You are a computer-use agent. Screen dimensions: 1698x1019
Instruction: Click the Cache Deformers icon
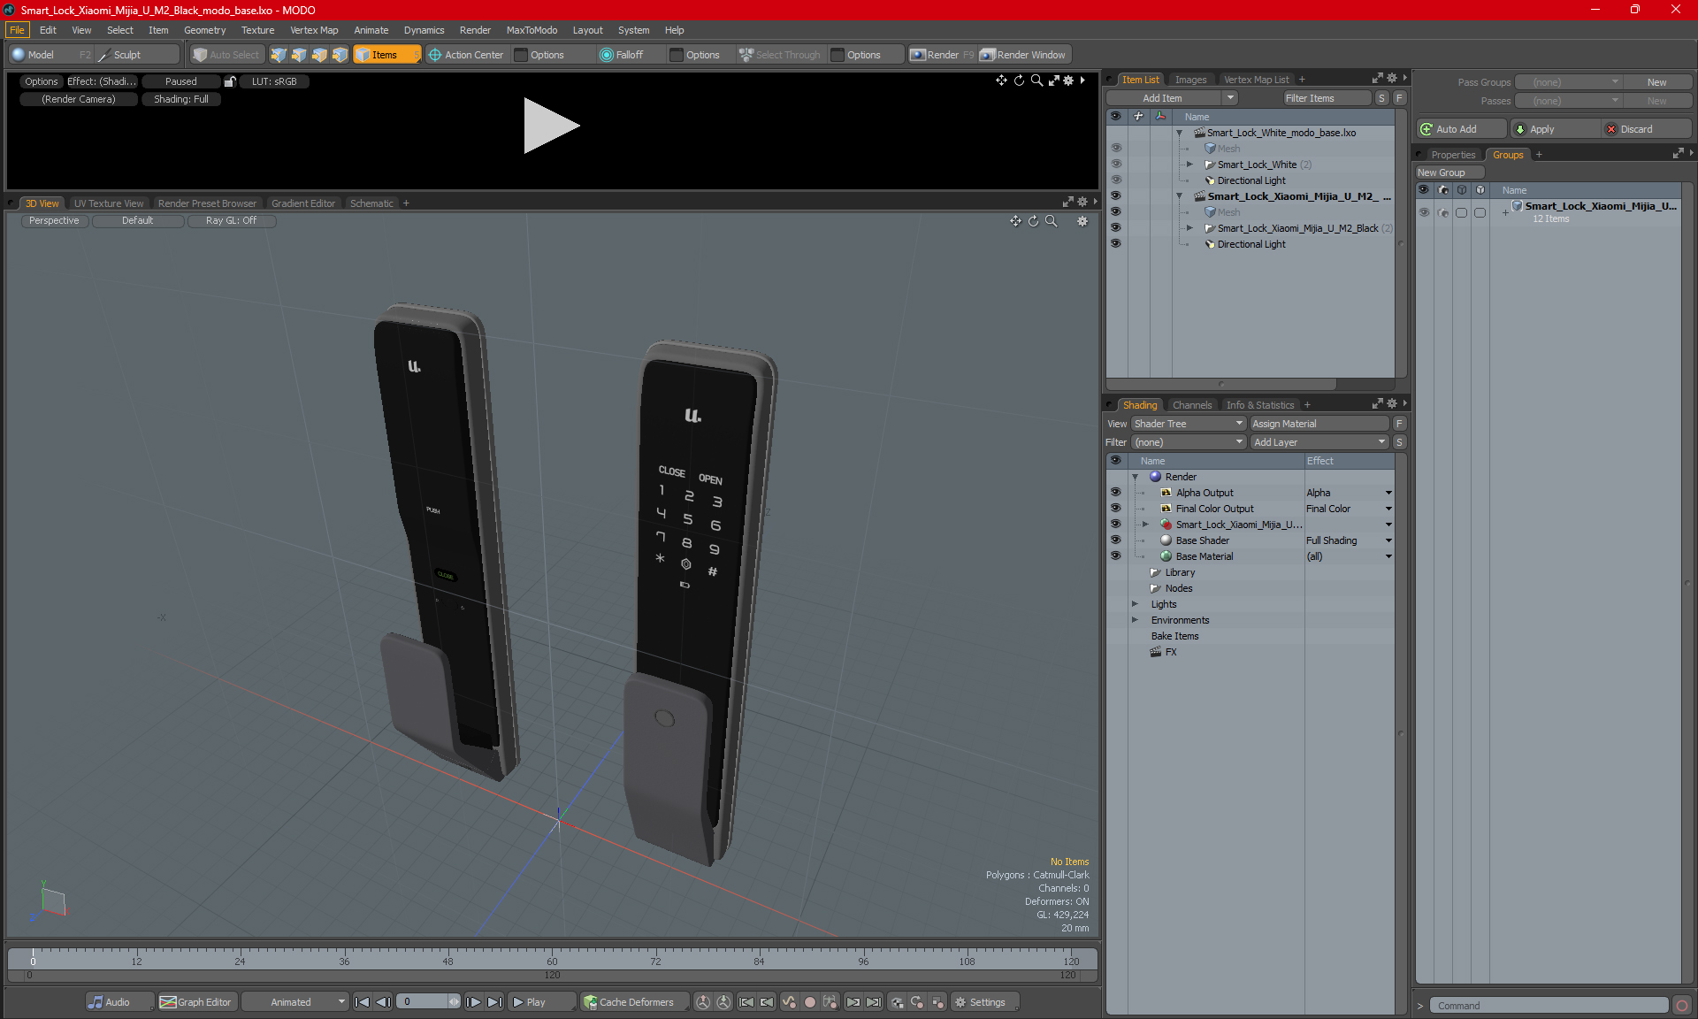[590, 1002]
